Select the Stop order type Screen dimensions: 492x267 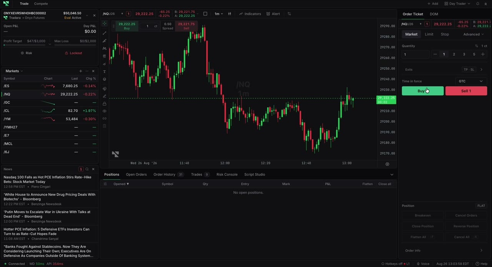(x=445, y=34)
